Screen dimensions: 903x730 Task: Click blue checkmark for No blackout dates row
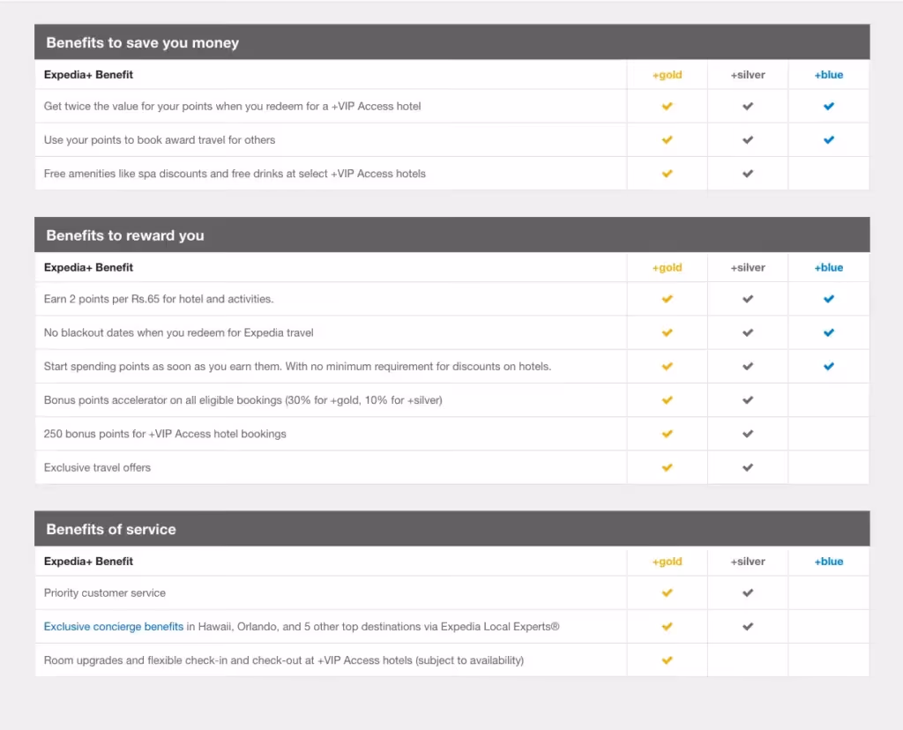[x=829, y=332]
